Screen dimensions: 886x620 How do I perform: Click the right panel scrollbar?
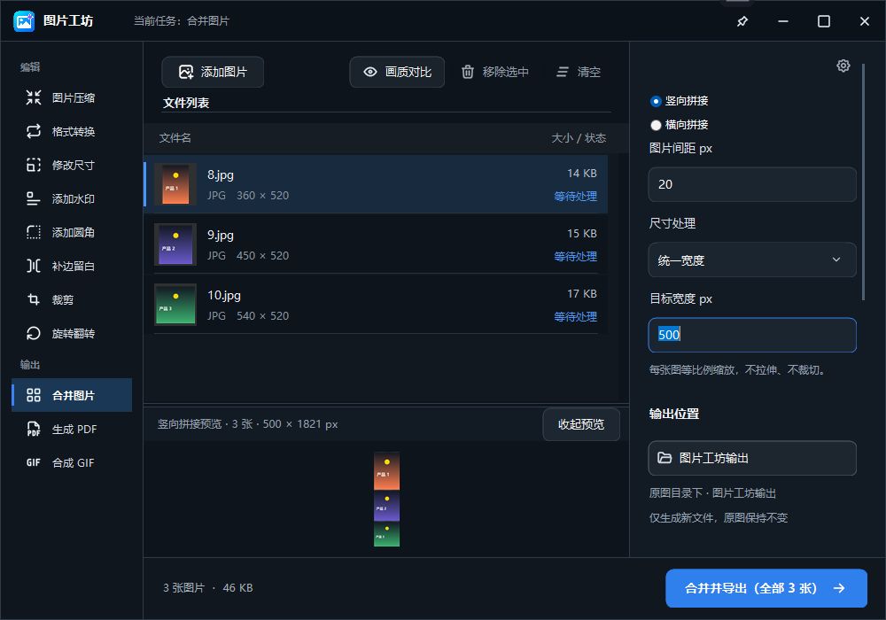click(863, 182)
